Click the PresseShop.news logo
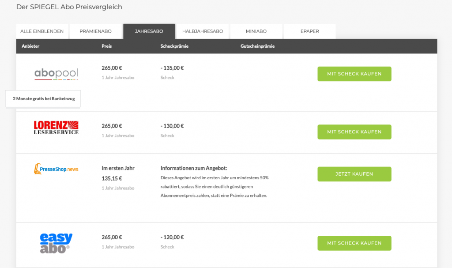This screenshot has width=452, height=268. (x=56, y=169)
